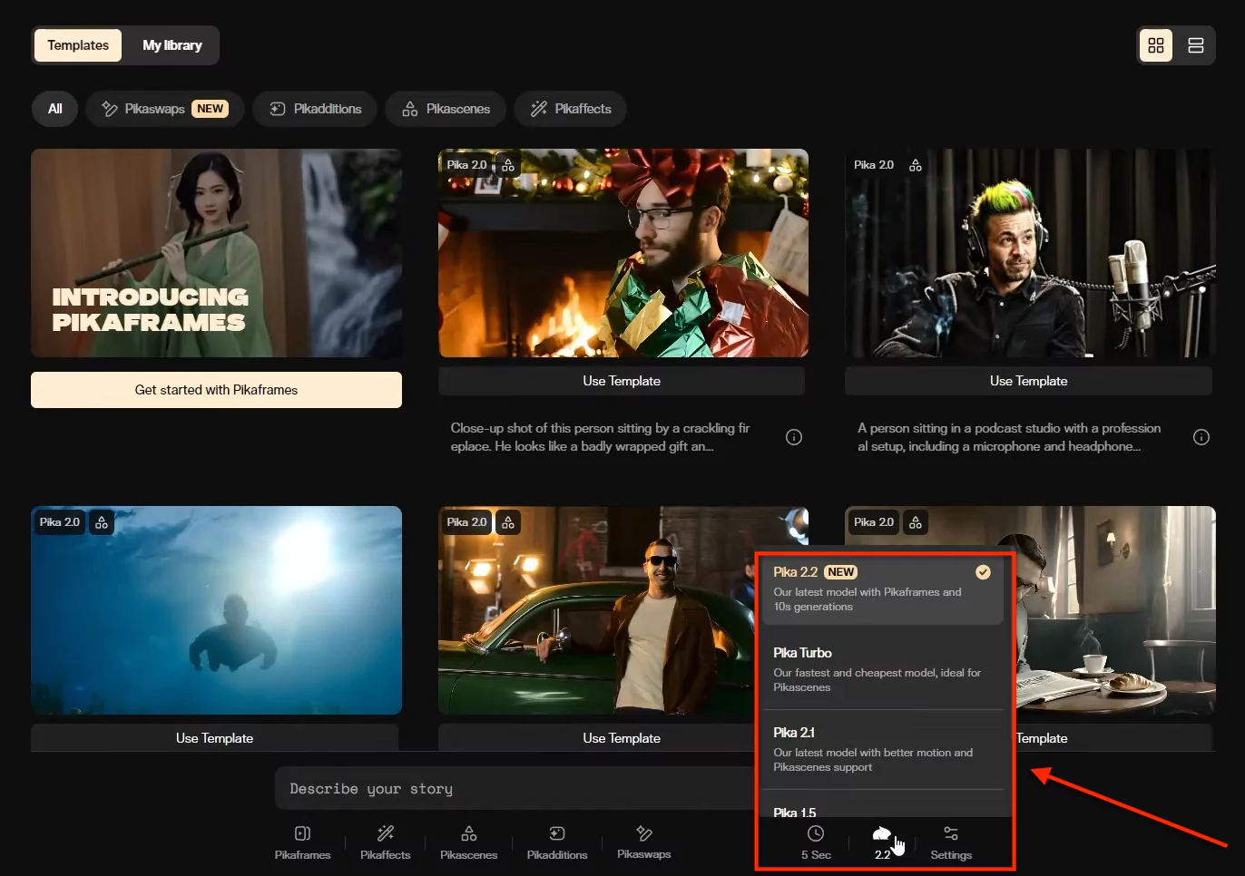Select the Pika Turbo model option
The width and height of the screenshot is (1245, 876).
click(x=883, y=669)
